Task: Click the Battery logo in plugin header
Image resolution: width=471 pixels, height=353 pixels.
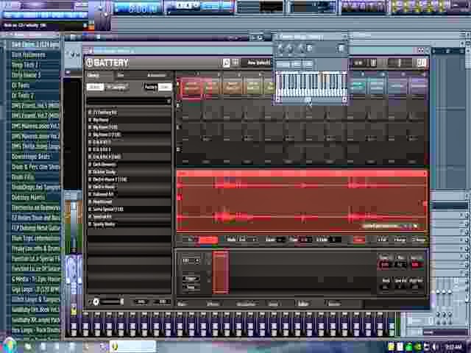Action: 107,63
